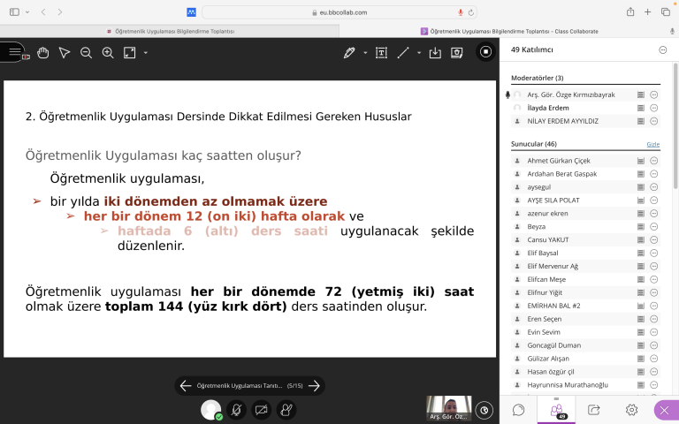
Task: Toggle camera video sharing on
Action: point(261,410)
